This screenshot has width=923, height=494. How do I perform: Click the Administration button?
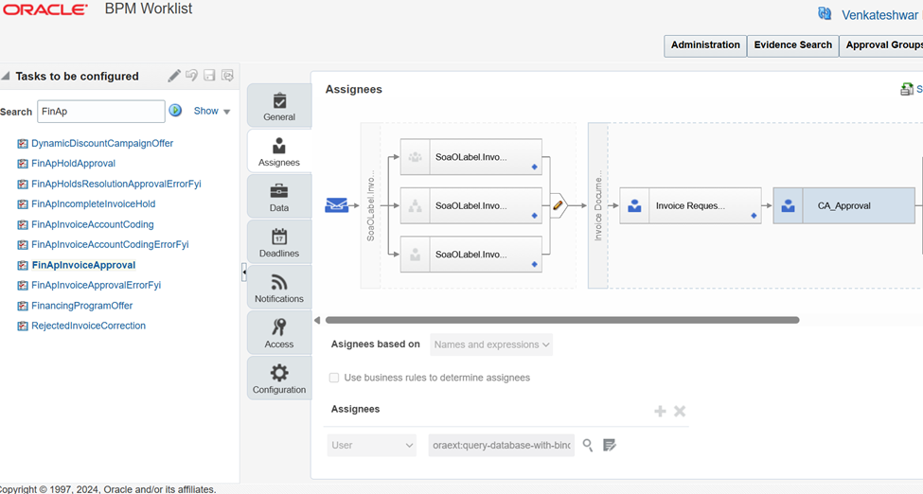pos(705,45)
